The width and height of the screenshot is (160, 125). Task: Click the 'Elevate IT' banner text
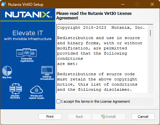pos(28,33)
